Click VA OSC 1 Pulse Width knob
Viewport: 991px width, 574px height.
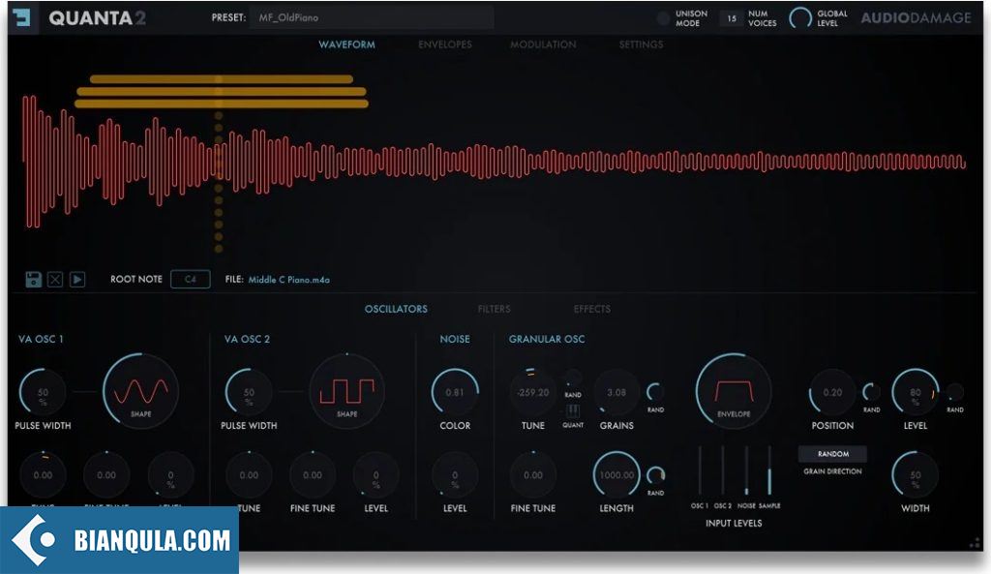click(x=43, y=392)
